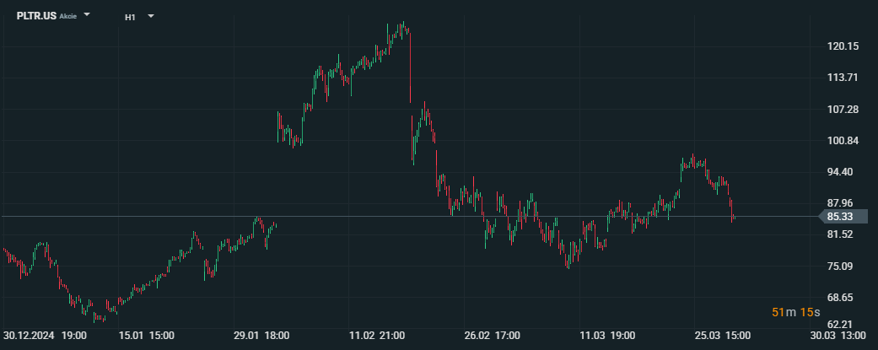Viewport: 878px width, 350px height.
Task: Open the H1 timeframe dropdown arrow
Action: click(151, 16)
